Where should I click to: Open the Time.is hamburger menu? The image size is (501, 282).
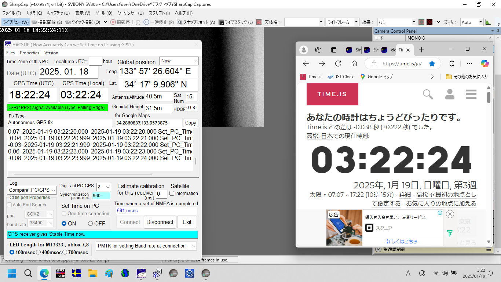tap(471, 94)
